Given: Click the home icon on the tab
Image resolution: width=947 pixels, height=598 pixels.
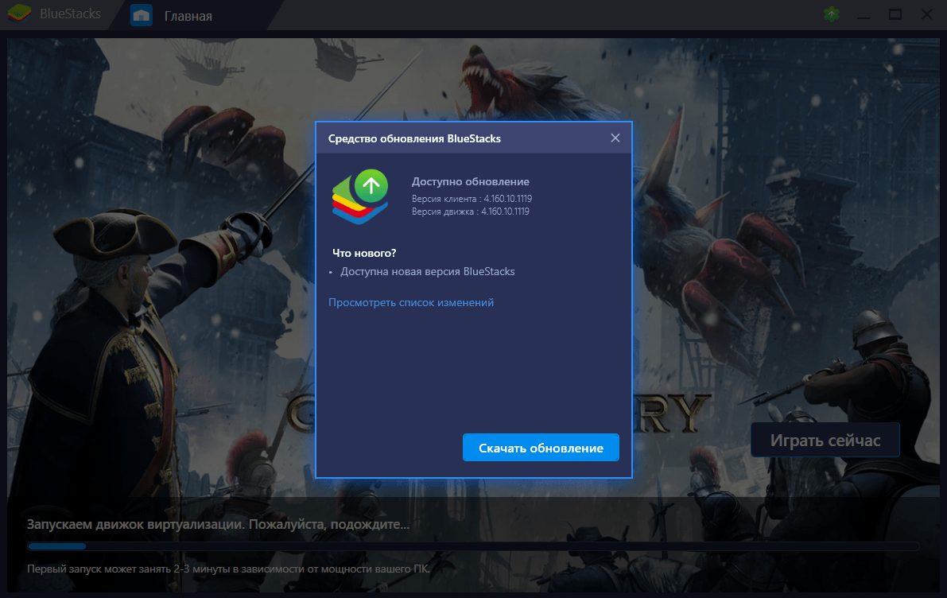Looking at the screenshot, I should 141,15.
